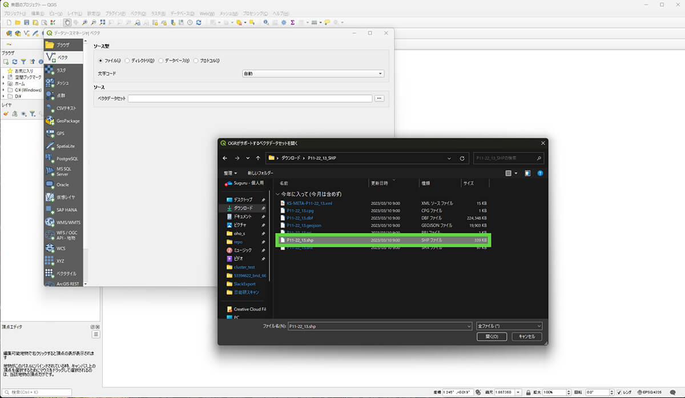This screenshot has height=398, width=685.
Task: Select the SpatiaLite source entry
Action: pyautogui.click(x=63, y=146)
